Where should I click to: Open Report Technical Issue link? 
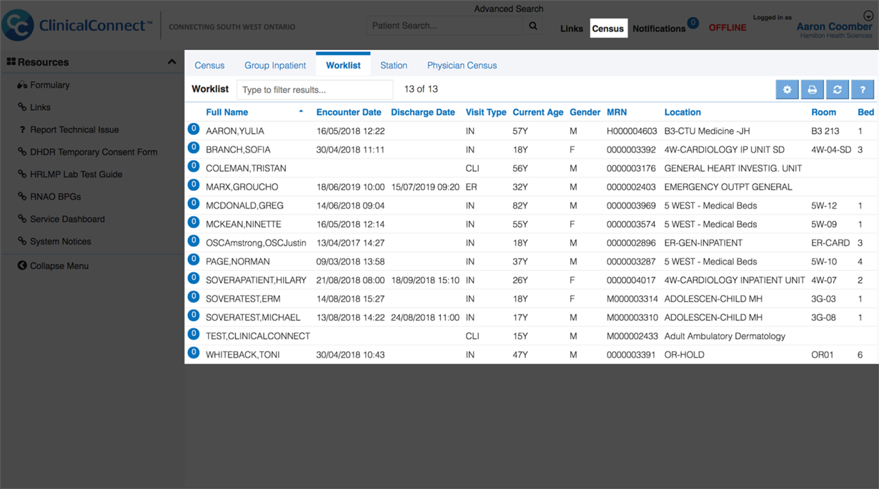pos(74,130)
